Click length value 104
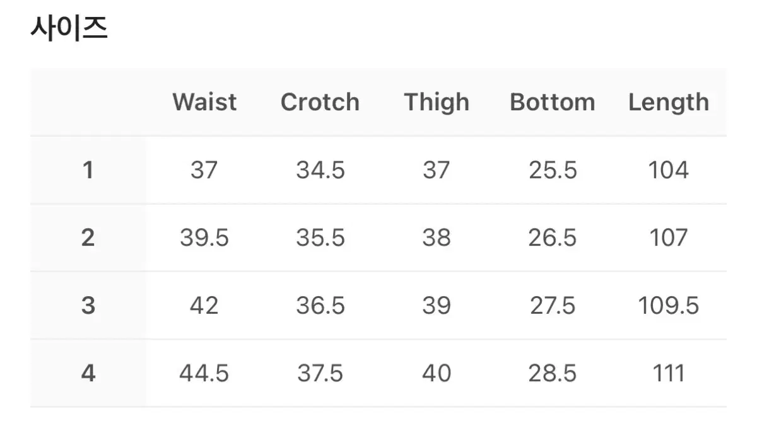This screenshot has height=431, width=757. [x=669, y=170]
